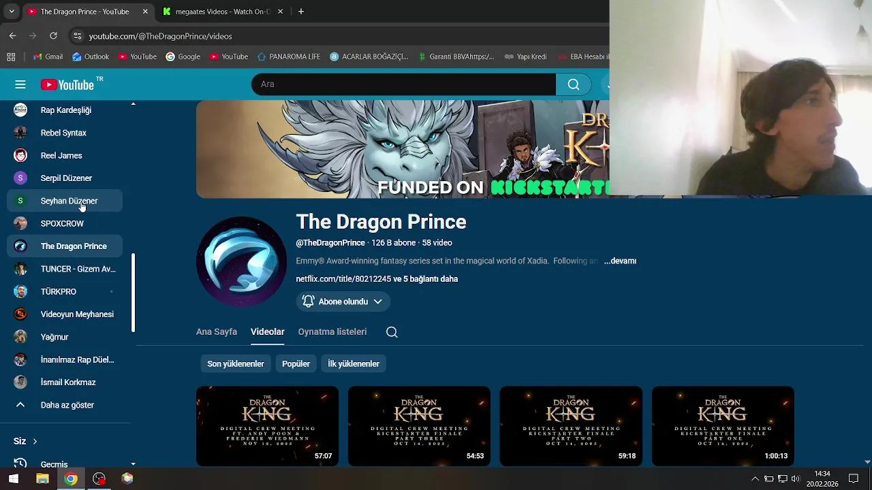Image resolution: width=872 pixels, height=490 pixels.
Task: Open The Dragon Prince sidebar subscription
Action: (65, 246)
